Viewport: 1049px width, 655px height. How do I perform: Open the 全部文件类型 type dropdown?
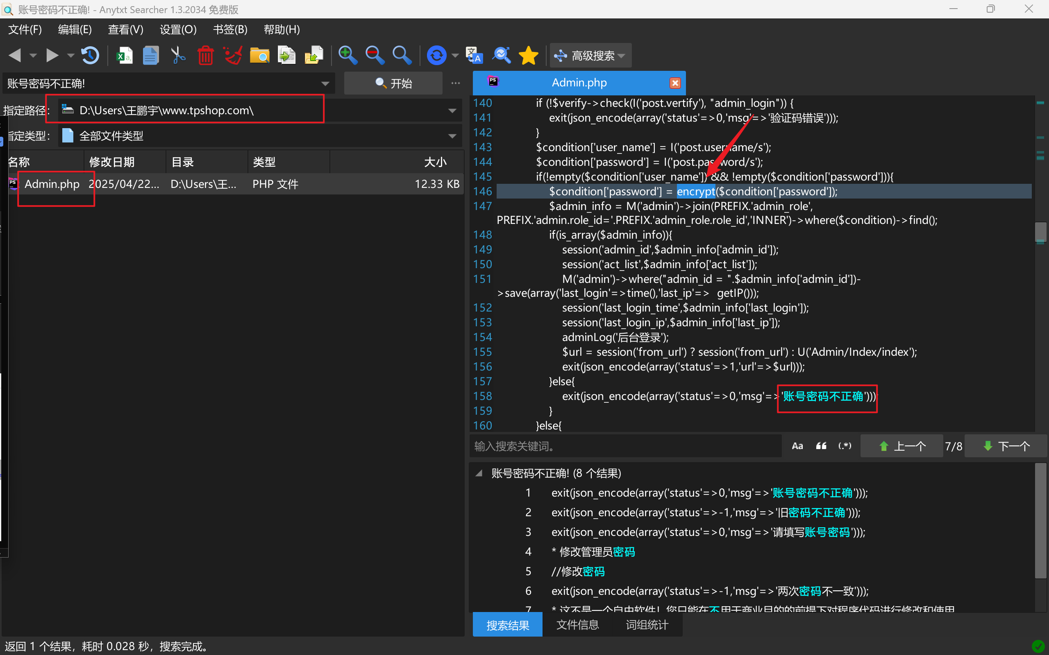(x=452, y=136)
